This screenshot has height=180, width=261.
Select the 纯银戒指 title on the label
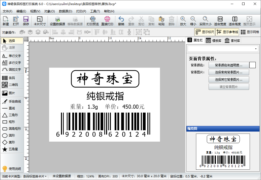coord(105,96)
